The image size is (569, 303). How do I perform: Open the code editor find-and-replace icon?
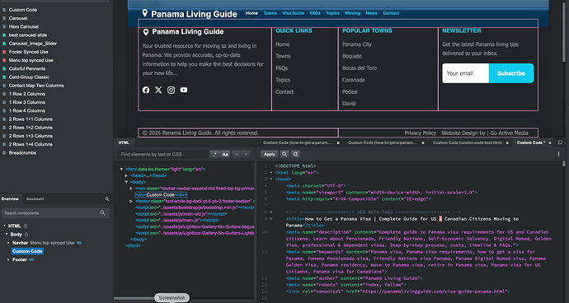[296, 154]
